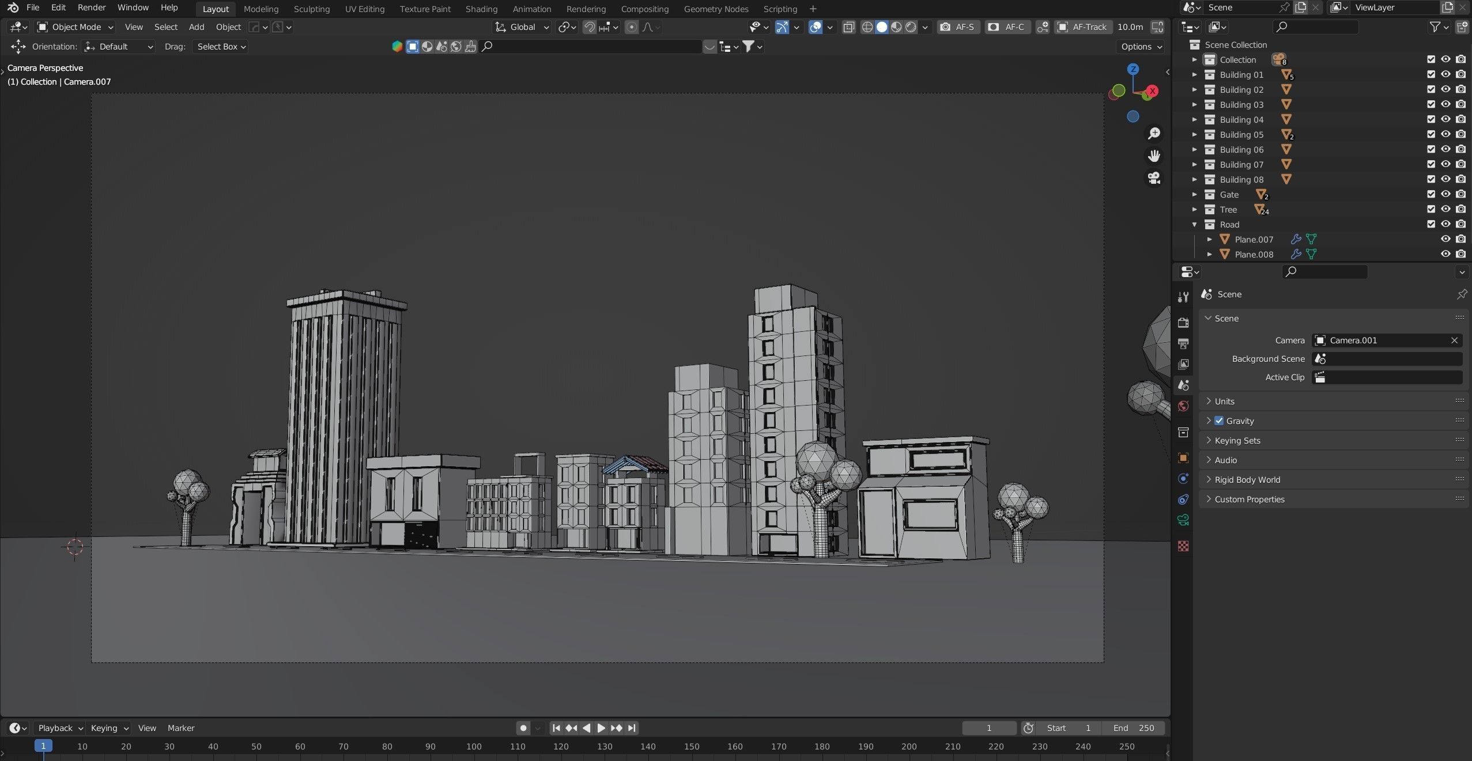Open the Select Box drag dropdown
Viewport: 1472px width, 761px height.
point(221,47)
